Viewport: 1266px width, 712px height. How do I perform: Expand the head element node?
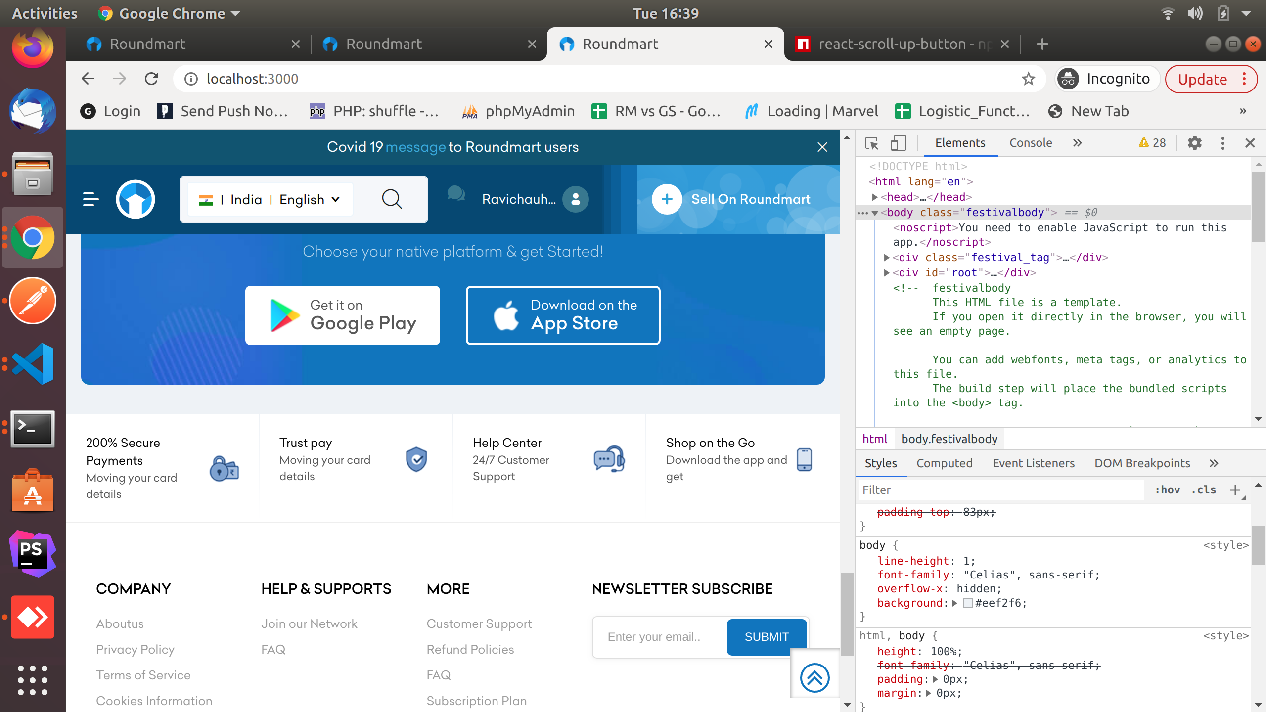(875, 197)
